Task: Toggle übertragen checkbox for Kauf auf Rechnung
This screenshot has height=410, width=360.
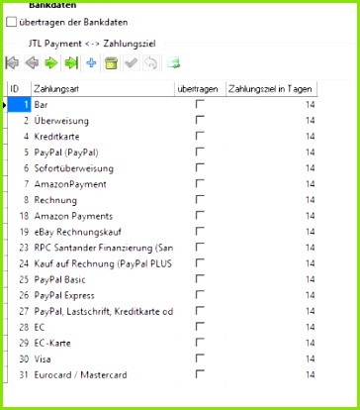Action: point(200,263)
